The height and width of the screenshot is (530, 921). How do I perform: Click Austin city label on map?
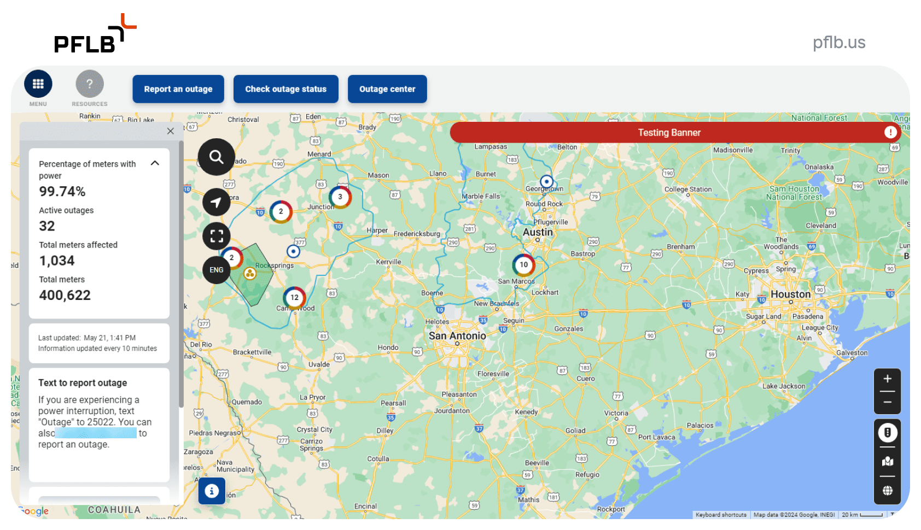(x=538, y=232)
